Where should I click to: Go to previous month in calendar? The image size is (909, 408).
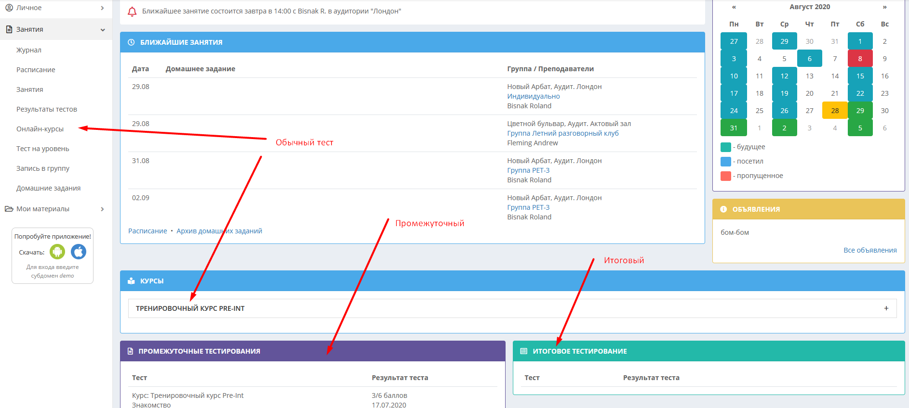pos(734,7)
